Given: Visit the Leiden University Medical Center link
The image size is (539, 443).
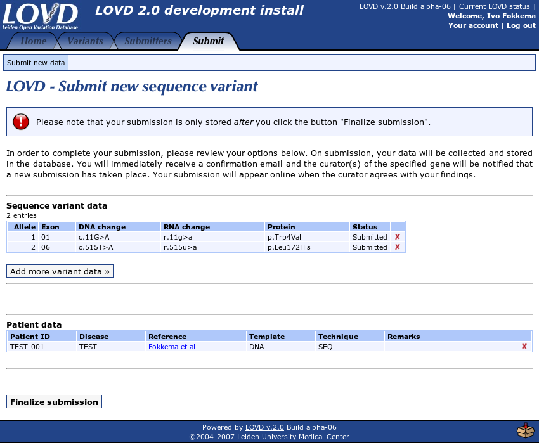Looking at the screenshot, I should point(293,437).
